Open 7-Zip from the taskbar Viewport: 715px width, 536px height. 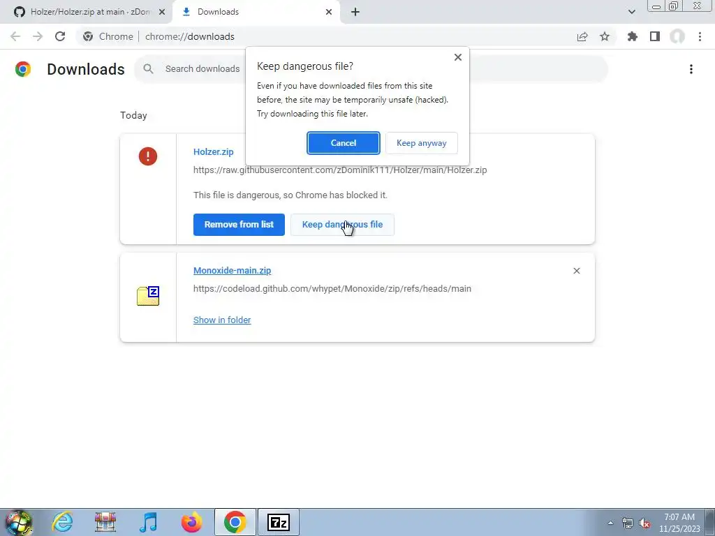(x=279, y=522)
